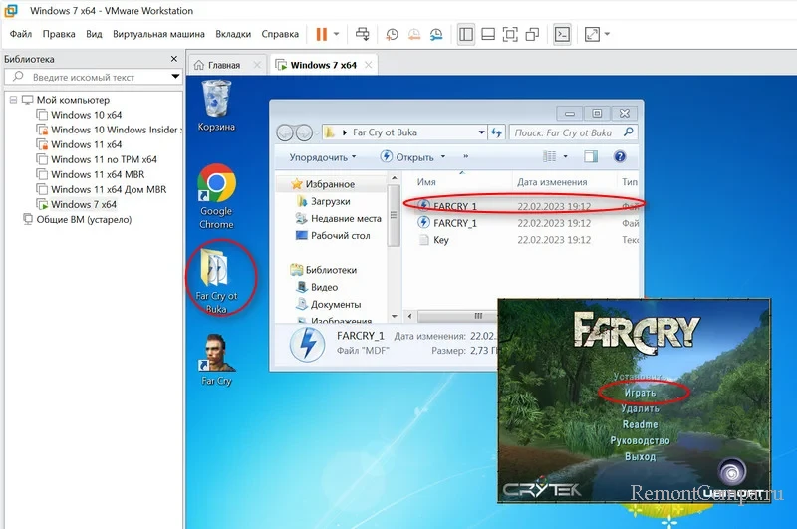Viewport: 797px width, 529px height.
Task: Show more toolbar commands chevron
Action: pos(465,156)
